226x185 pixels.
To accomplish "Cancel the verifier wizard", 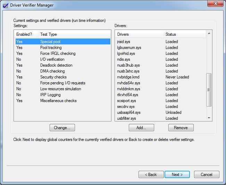I will click(x=207, y=175).
